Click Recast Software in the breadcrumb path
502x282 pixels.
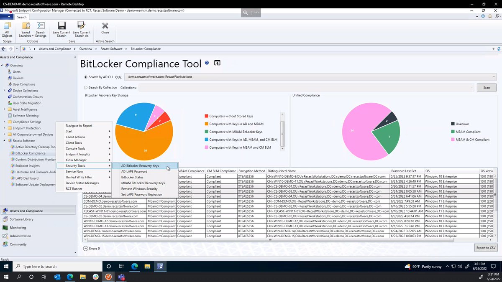(x=111, y=49)
